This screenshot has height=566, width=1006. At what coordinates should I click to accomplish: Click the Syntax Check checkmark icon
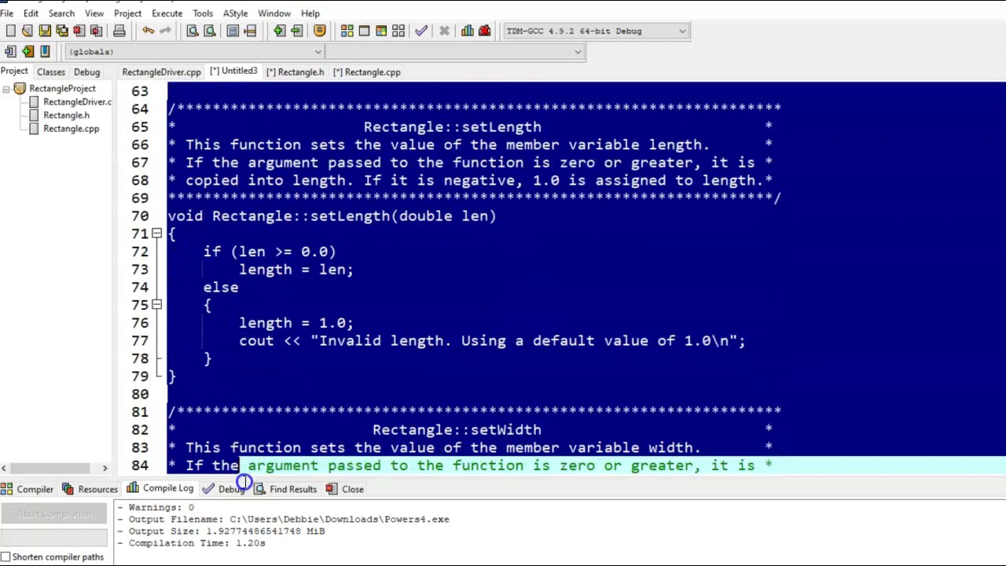tap(421, 31)
